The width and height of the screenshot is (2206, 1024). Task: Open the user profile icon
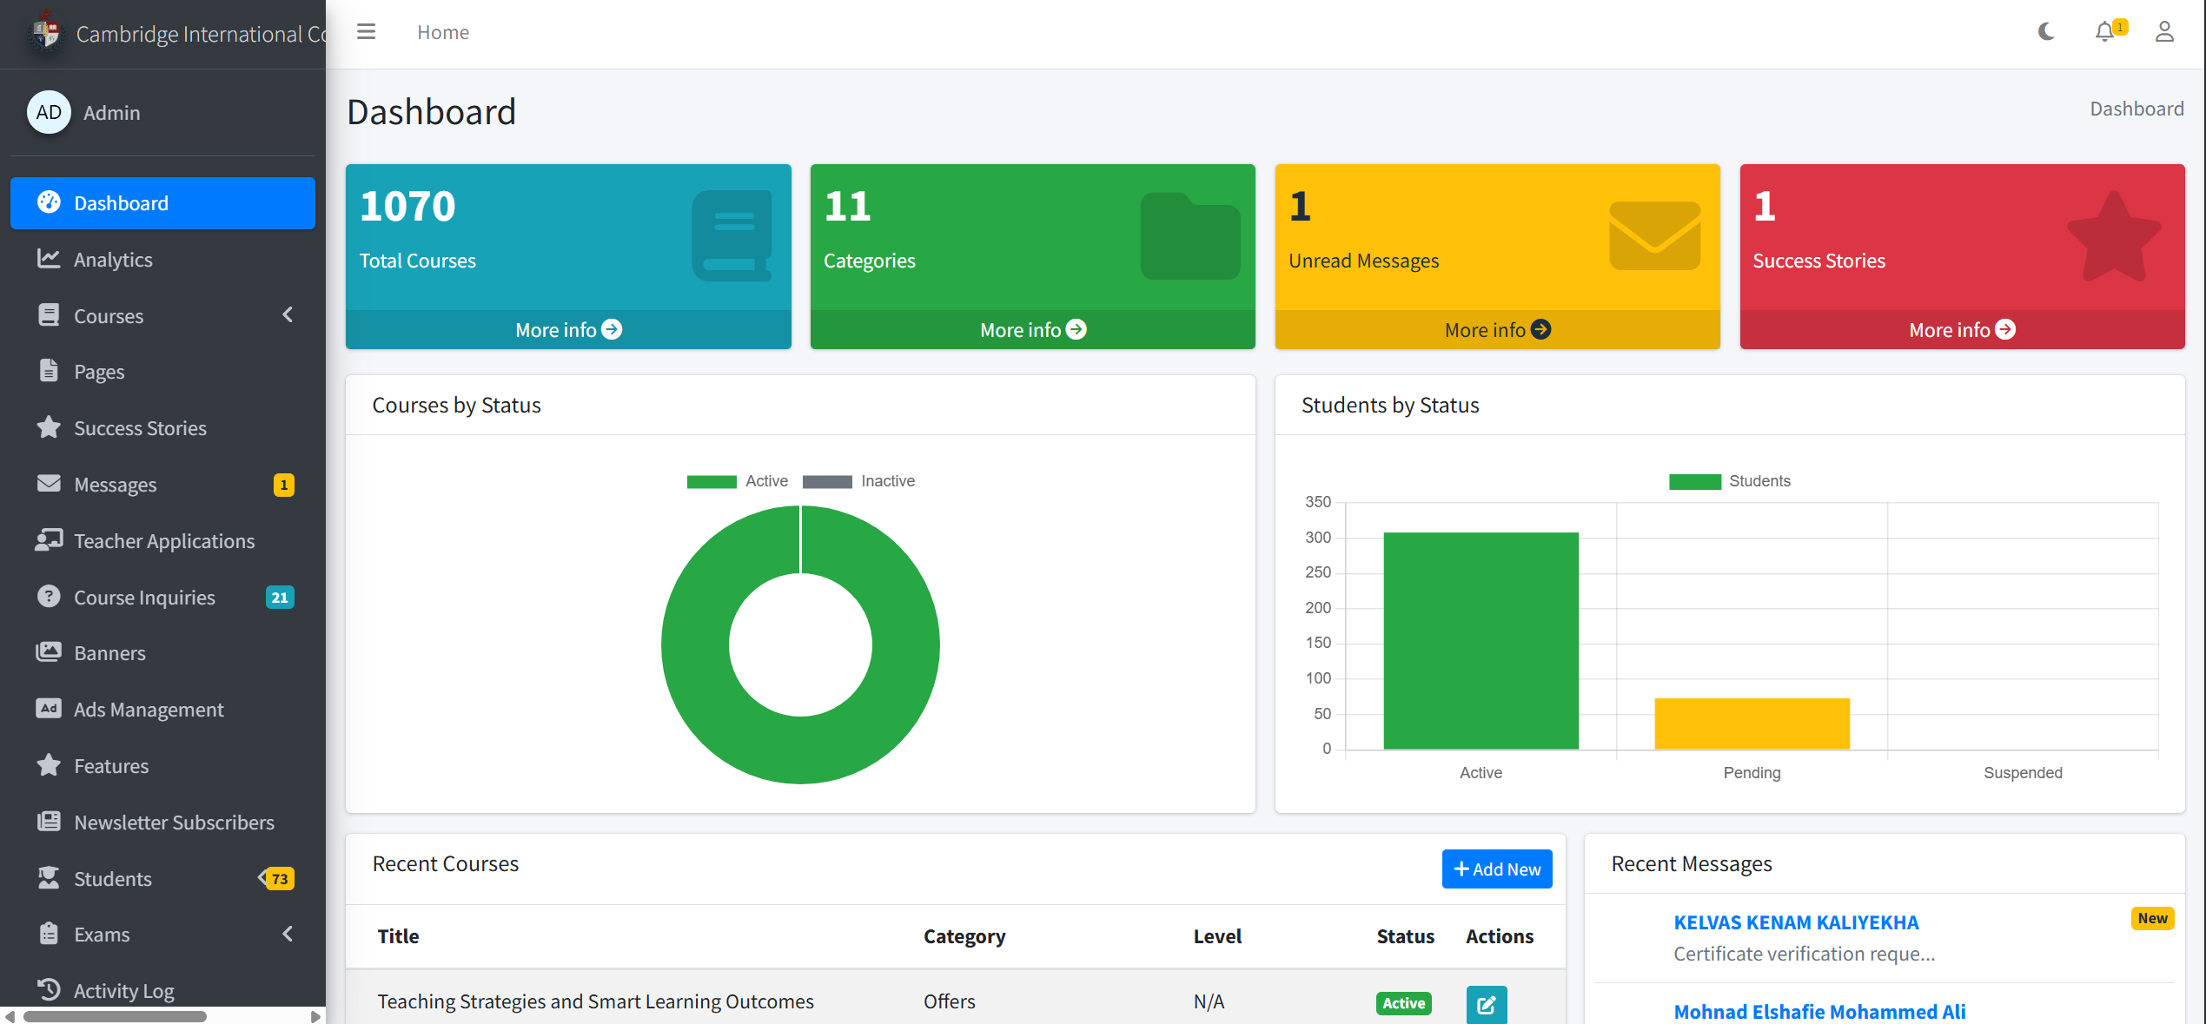pos(2164,32)
